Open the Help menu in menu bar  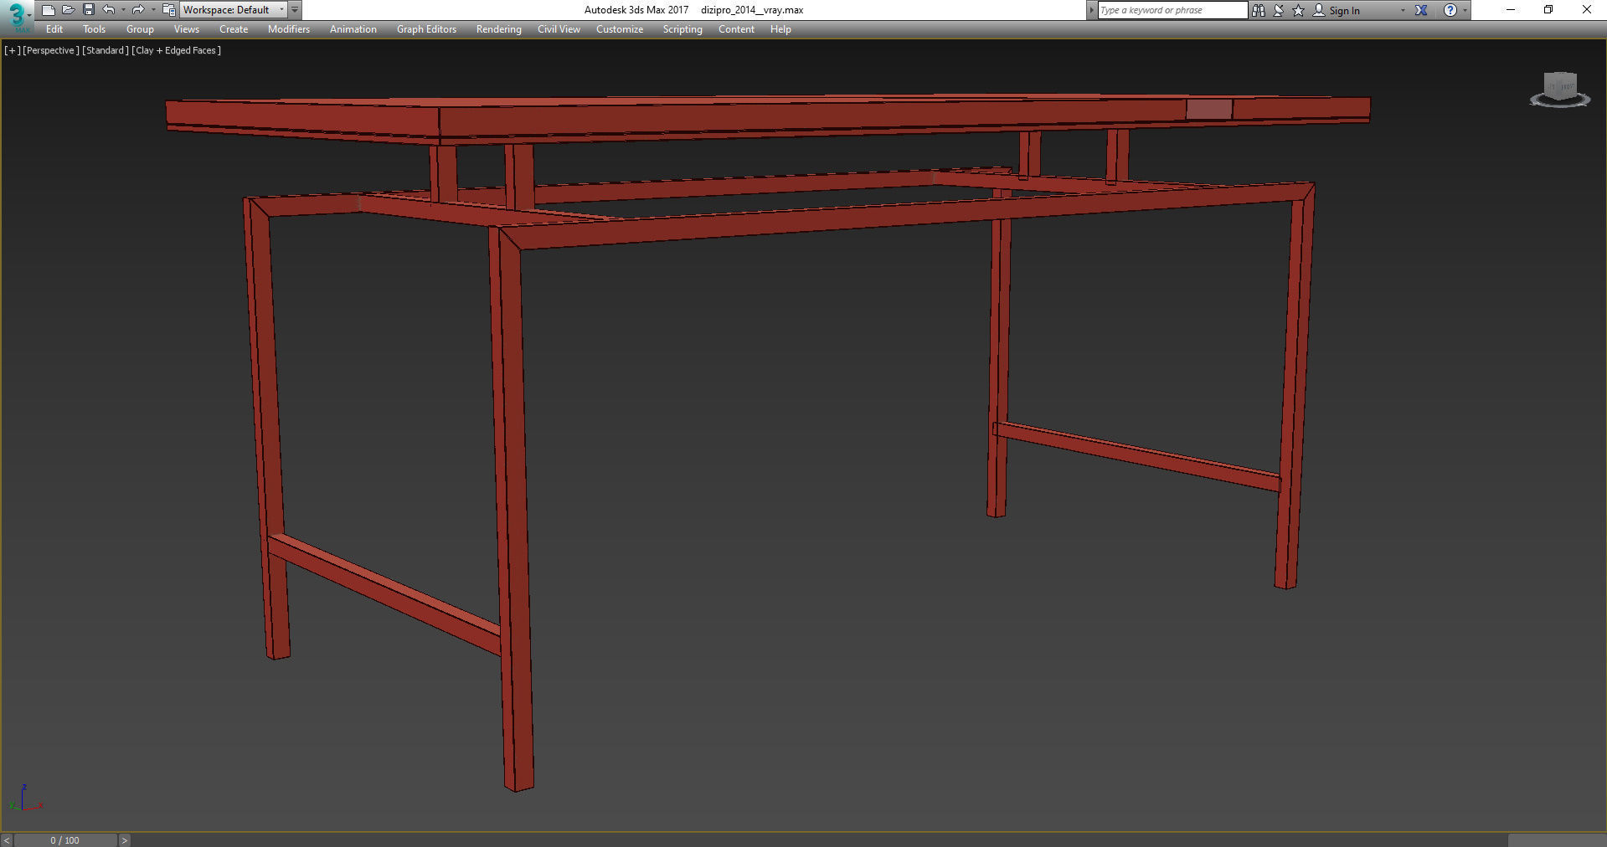pos(780,29)
